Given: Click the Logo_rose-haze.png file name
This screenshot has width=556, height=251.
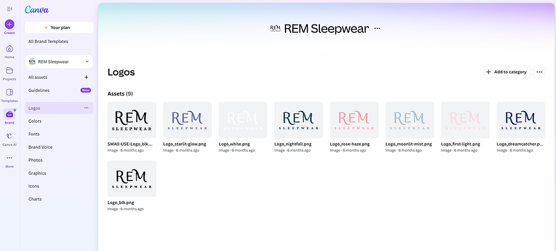Looking at the screenshot, I should (350, 144).
